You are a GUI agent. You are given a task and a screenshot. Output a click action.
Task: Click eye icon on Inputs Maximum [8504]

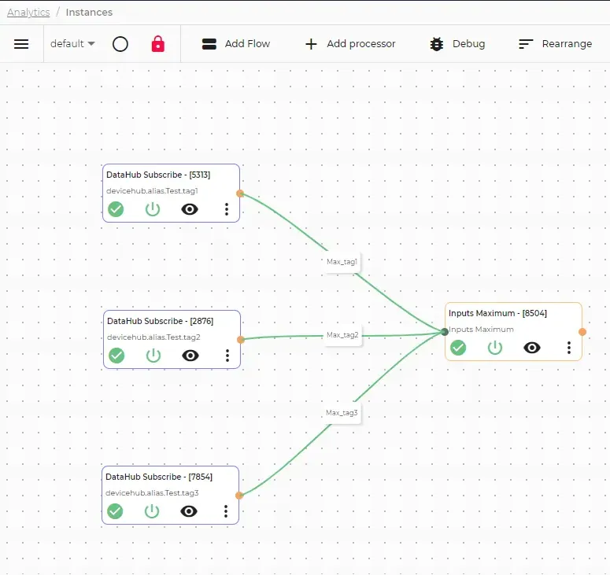(x=532, y=348)
